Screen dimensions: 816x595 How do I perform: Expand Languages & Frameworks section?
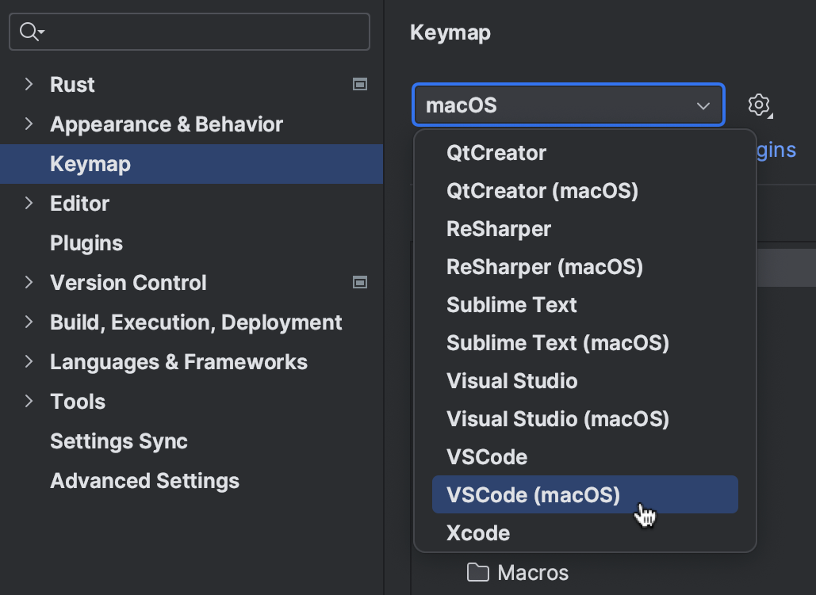(29, 361)
